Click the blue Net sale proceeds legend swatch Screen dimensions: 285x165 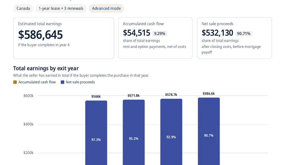point(62,82)
